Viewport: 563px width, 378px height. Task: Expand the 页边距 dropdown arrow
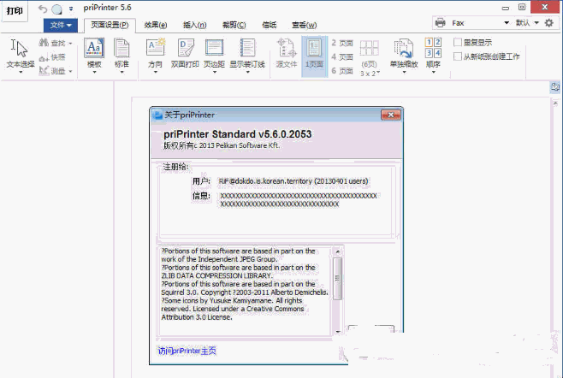point(215,73)
